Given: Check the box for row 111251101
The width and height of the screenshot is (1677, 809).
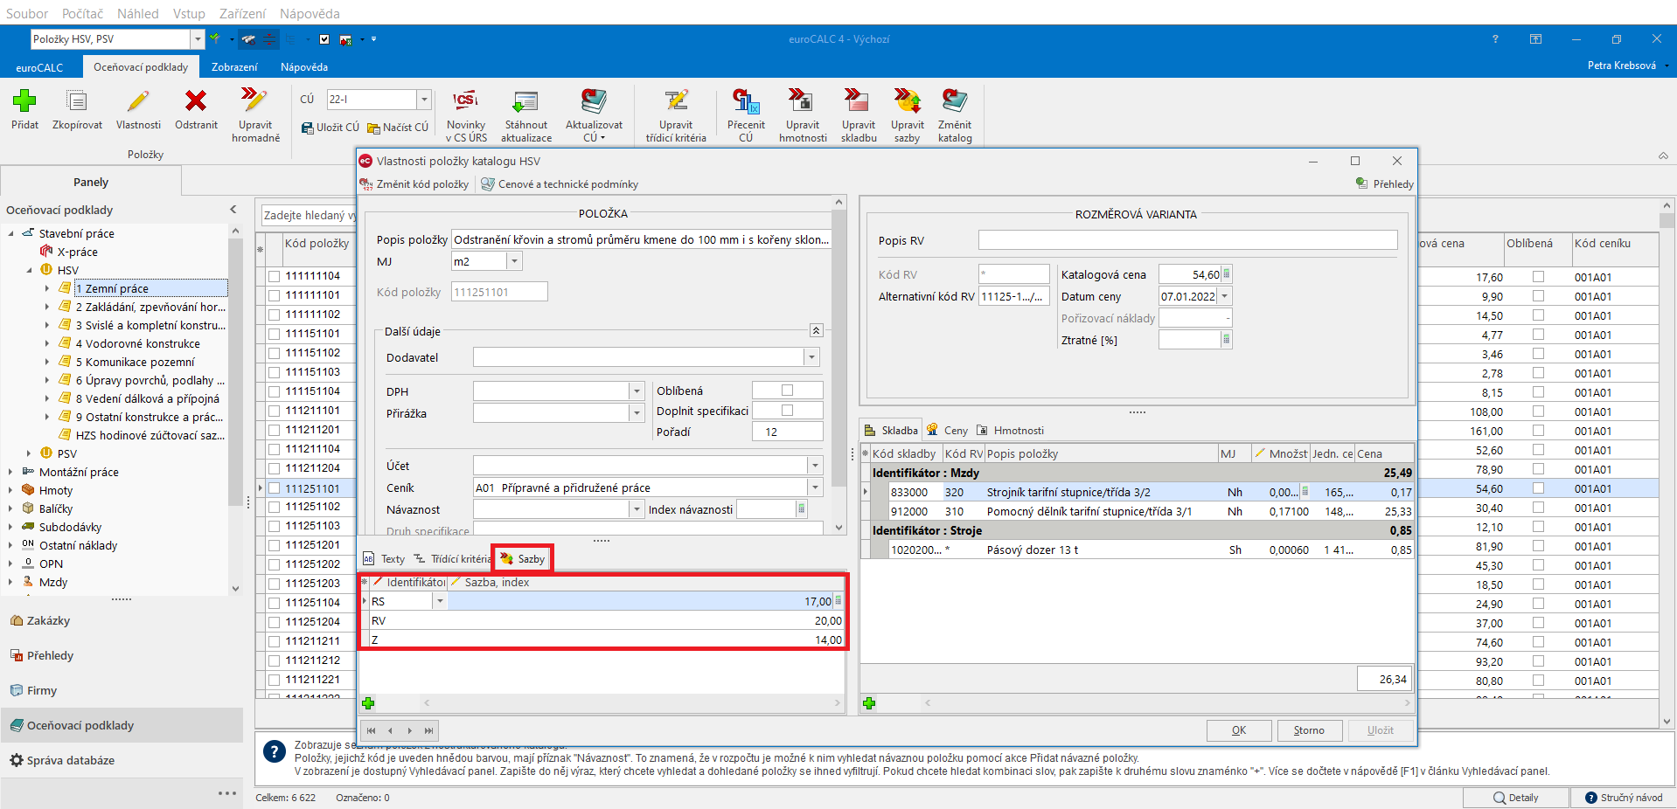Looking at the screenshot, I should [x=275, y=489].
